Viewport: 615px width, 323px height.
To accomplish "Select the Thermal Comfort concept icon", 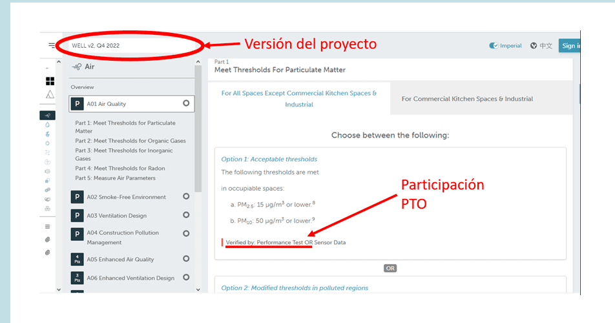I will (47, 162).
